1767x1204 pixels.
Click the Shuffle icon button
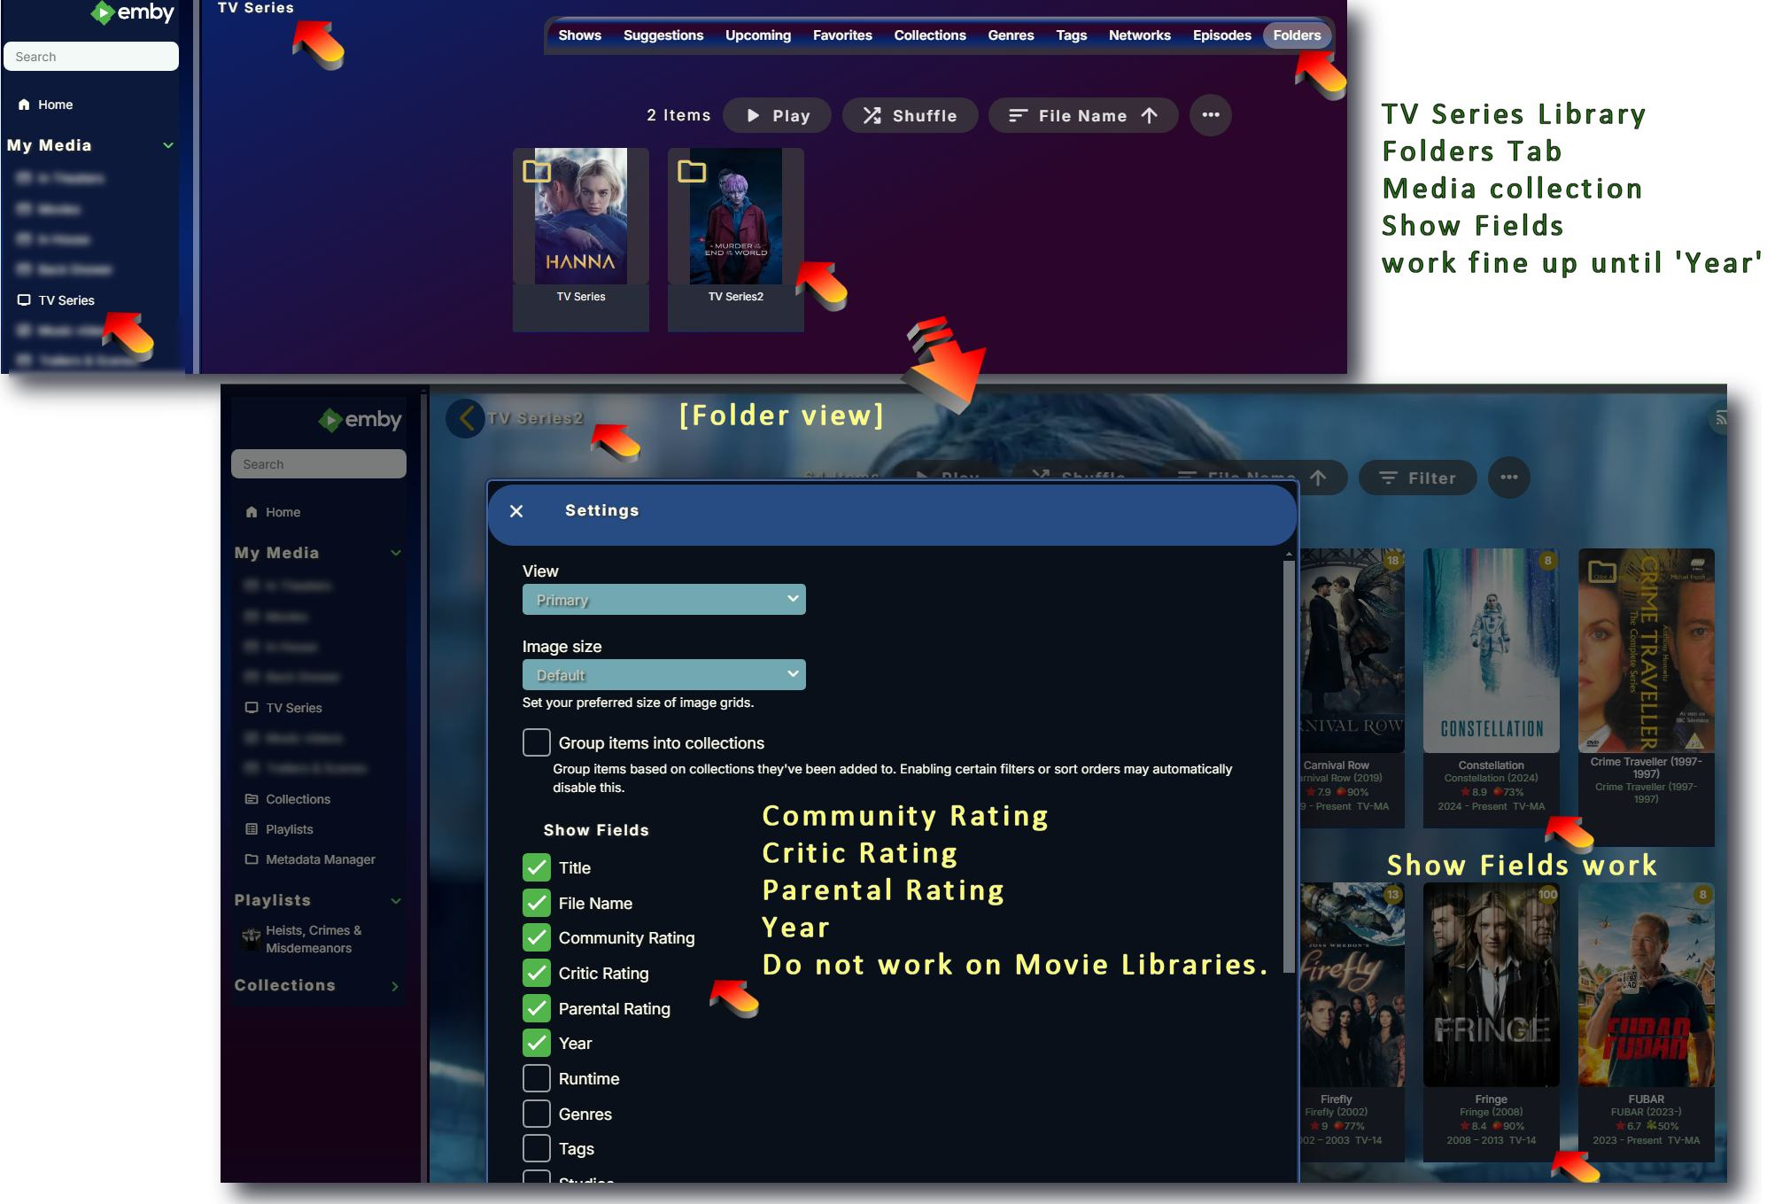[x=872, y=116]
